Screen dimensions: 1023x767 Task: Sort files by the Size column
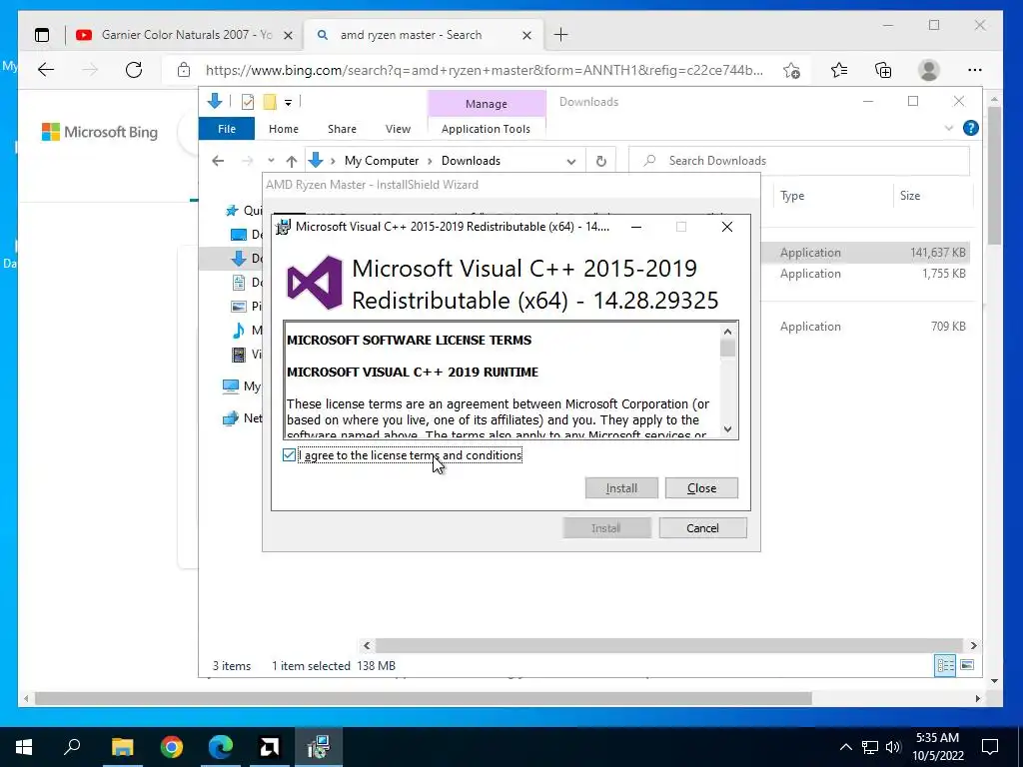point(932,196)
